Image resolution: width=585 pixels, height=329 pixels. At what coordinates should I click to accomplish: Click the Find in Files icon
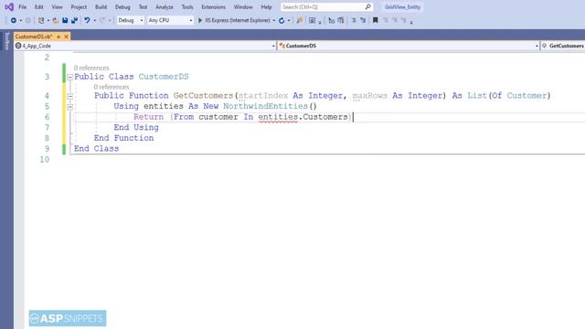[x=299, y=20]
